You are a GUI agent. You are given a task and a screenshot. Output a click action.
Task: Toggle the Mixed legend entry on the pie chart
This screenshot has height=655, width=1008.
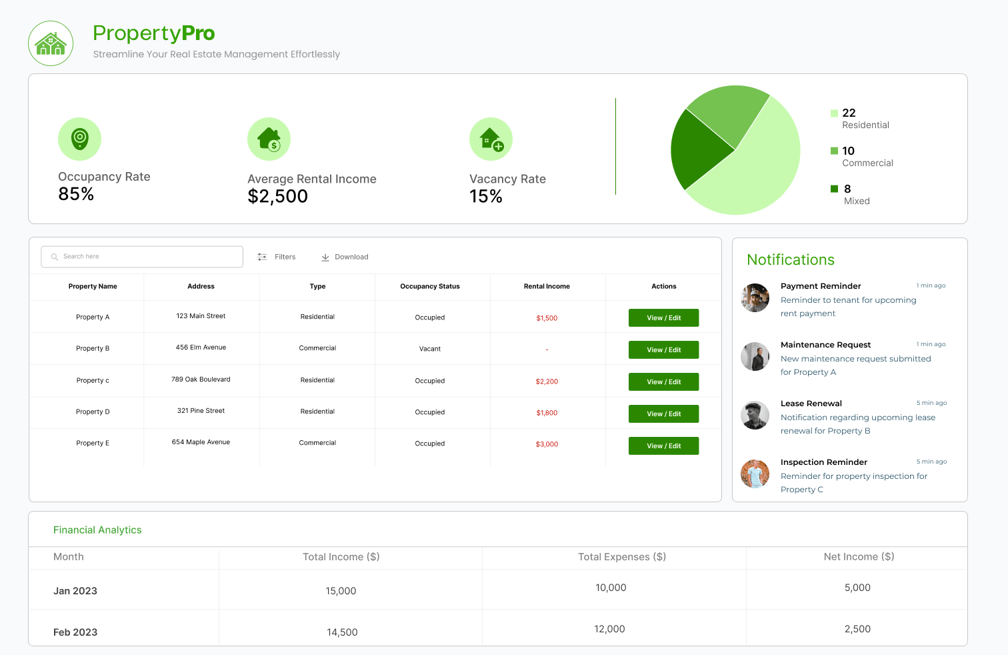[x=853, y=194]
